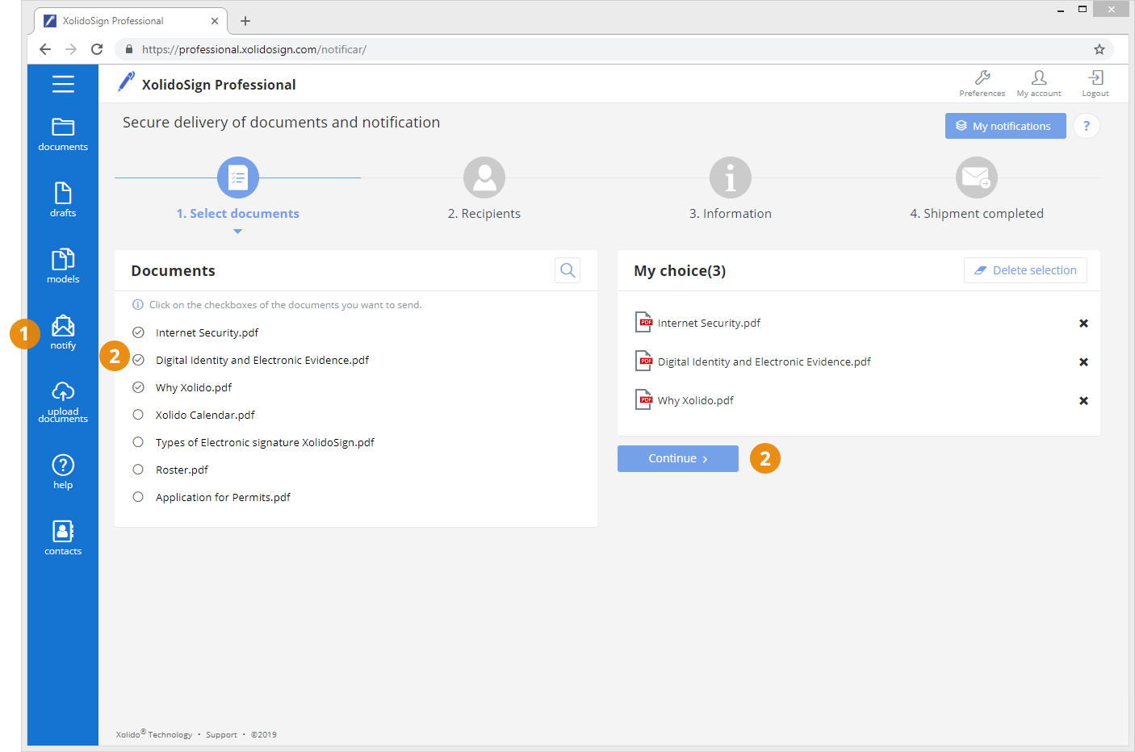Remove Why Xolido.pdf from My choice
Image resolution: width=1135 pixels, height=752 pixels.
[x=1083, y=401]
